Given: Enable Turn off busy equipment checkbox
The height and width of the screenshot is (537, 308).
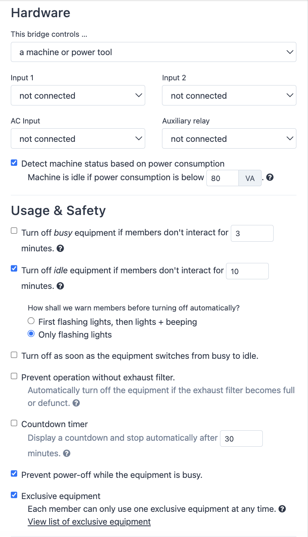Looking at the screenshot, I should 14,231.
